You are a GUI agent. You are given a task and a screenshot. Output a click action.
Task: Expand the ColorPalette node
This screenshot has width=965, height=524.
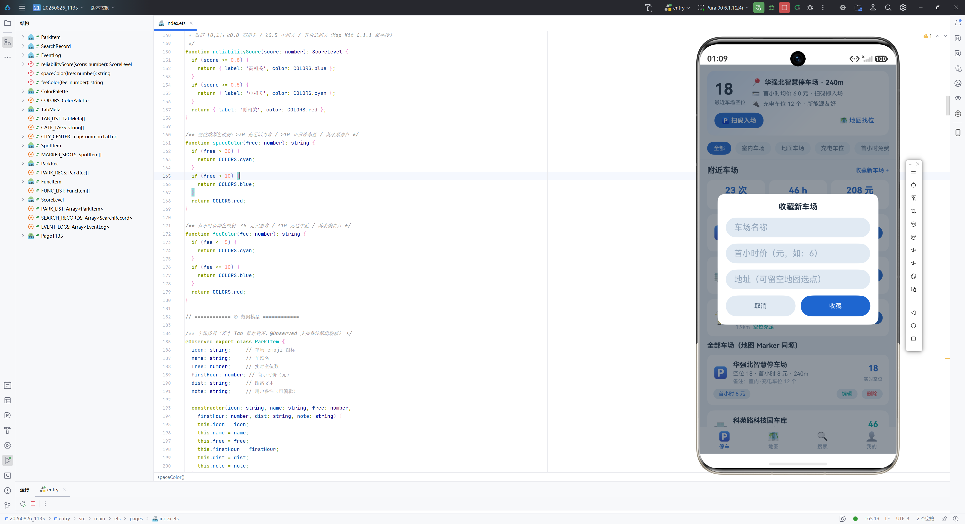(23, 91)
